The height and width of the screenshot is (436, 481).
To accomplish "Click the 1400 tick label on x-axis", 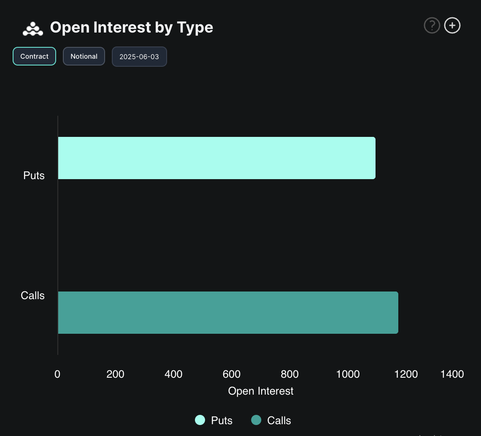I will tap(452, 374).
